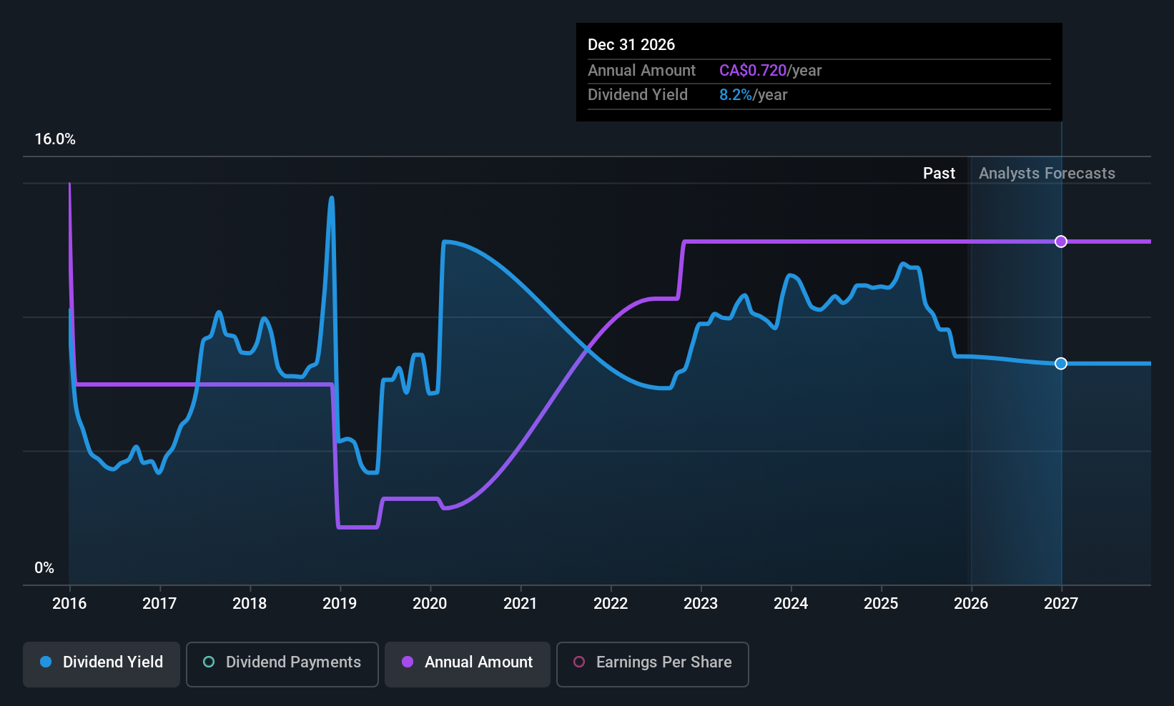Hide the Annual Amount series
1174x706 pixels.
click(x=468, y=663)
